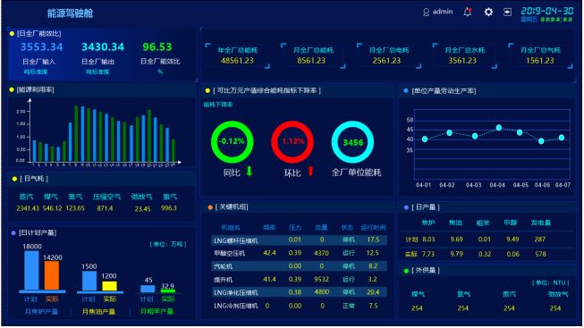Select the 月全厂总气耗 card
Screen dimensions: 584x328
click(x=540, y=55)
